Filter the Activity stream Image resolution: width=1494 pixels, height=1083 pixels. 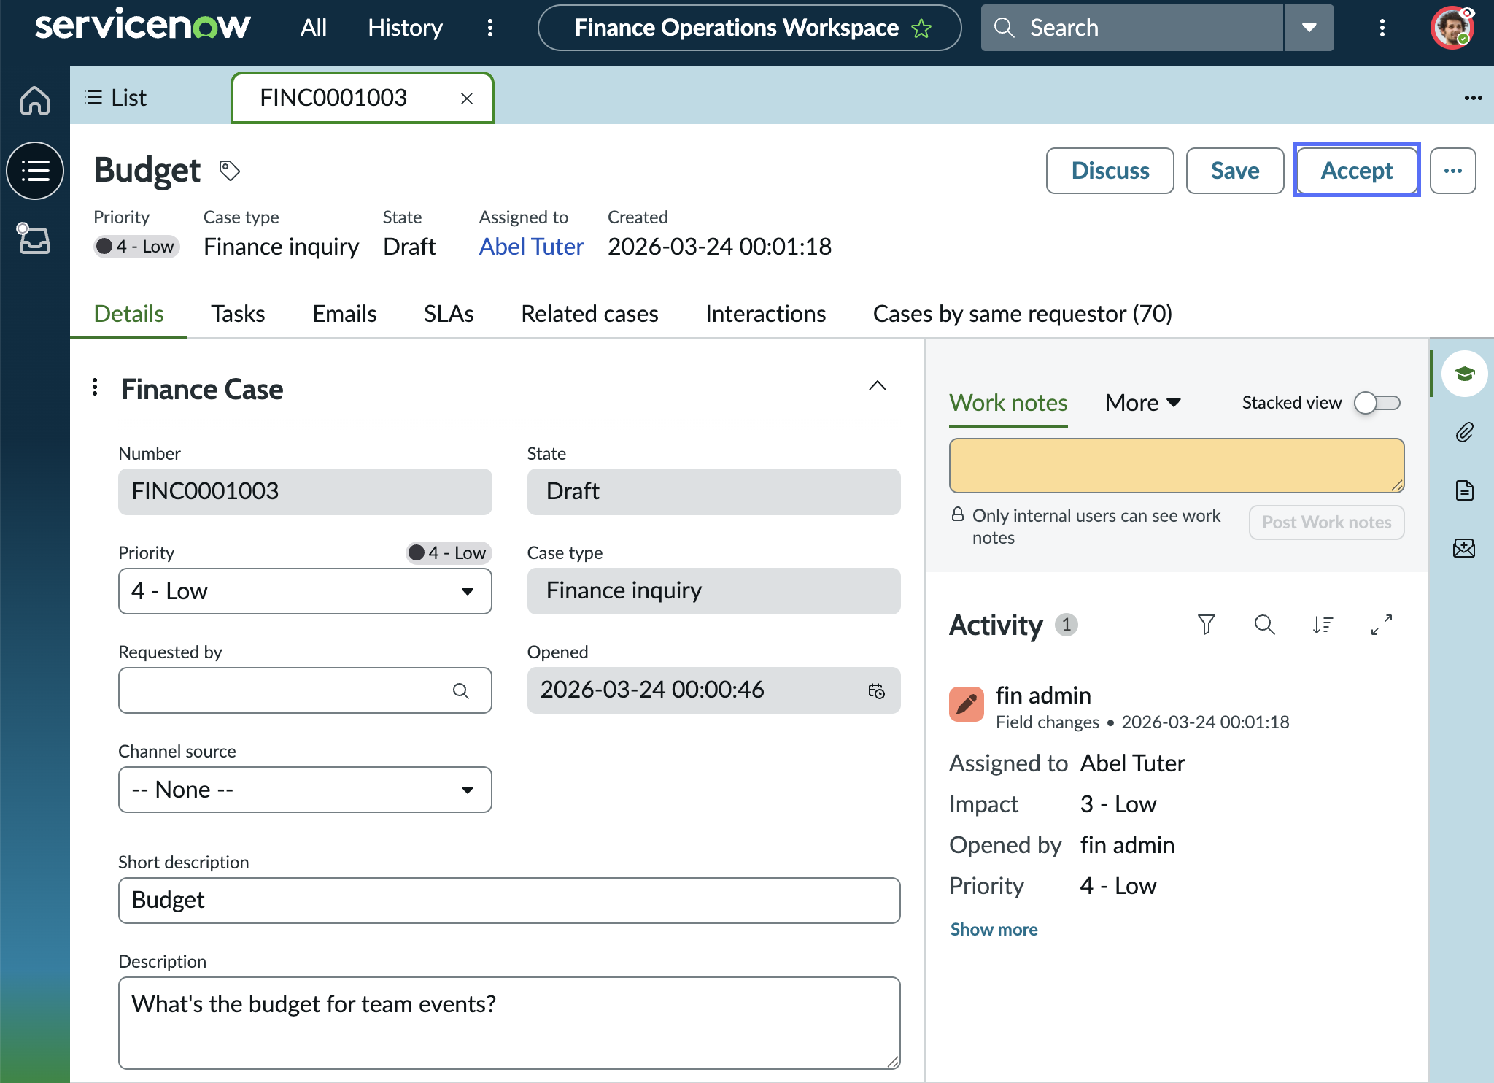point(1207,625)
